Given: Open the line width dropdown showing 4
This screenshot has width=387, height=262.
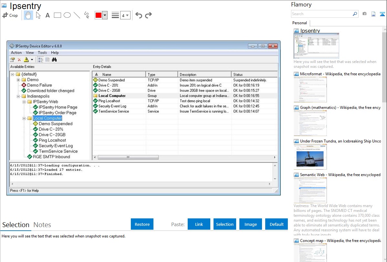Looking at the screenshot, I should coord(125,15).
